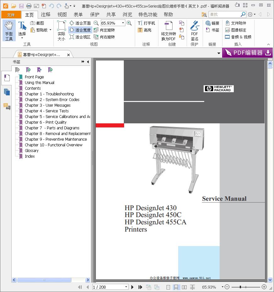The width and height of the screenshot is (274, 292).
Task: Insert Image Annotation (图像标注)
Action: coord(236,30)
